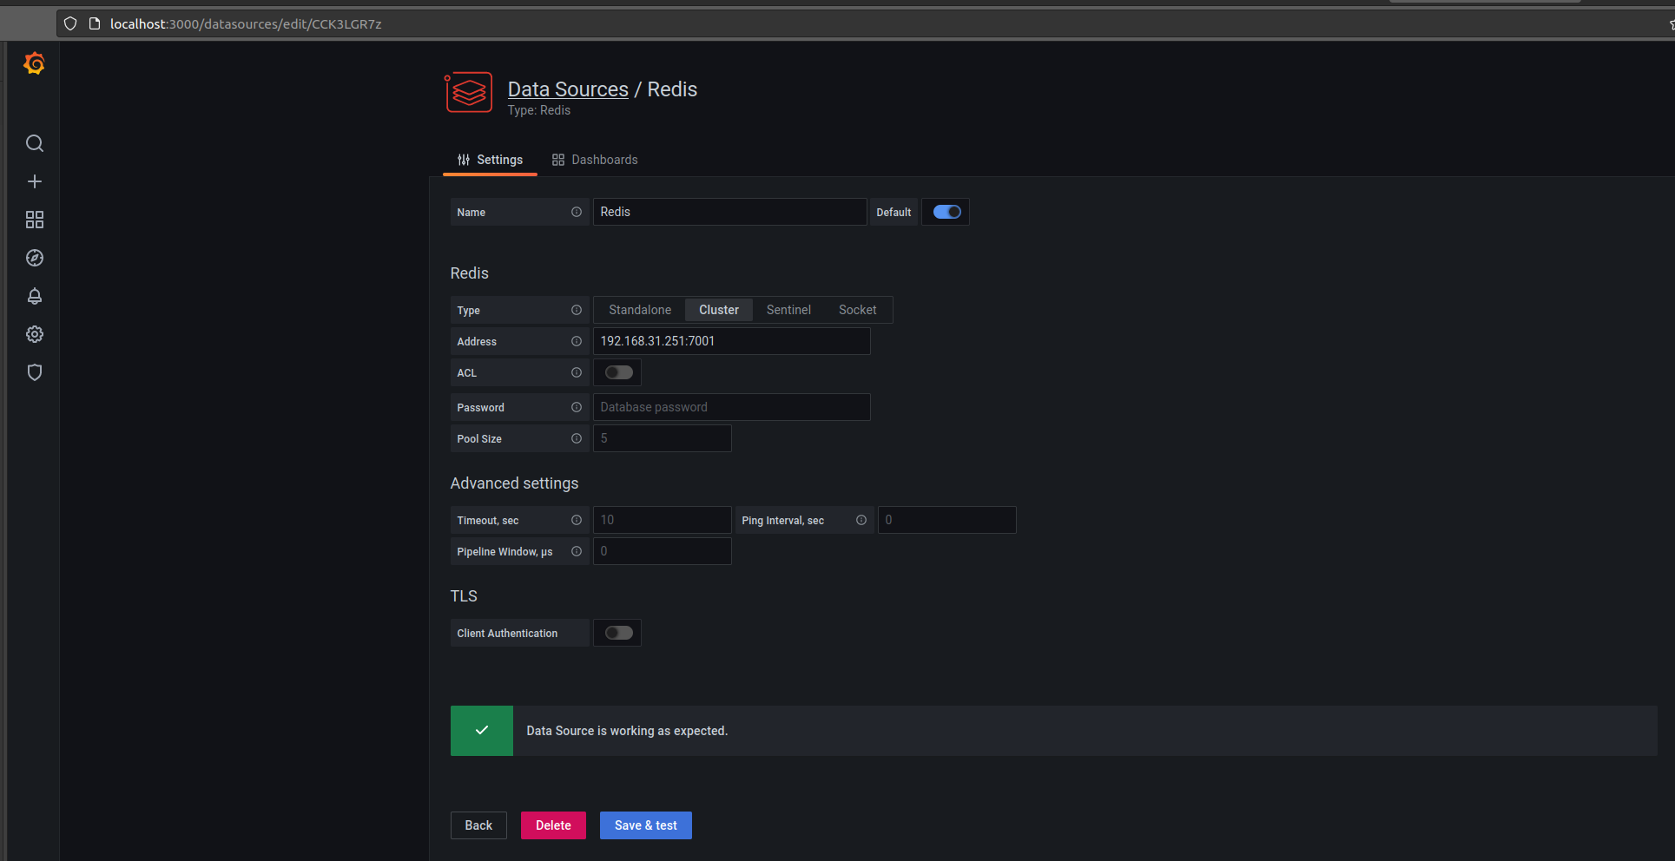Click the Redis data source logo
Image resolution: width=1675 pixels, height=861 pixels.
tap(469, 92)
